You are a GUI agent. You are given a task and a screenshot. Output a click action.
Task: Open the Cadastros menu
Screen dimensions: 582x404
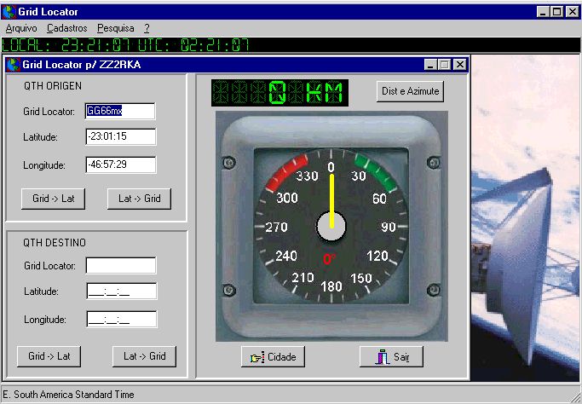tap(66, 28)
